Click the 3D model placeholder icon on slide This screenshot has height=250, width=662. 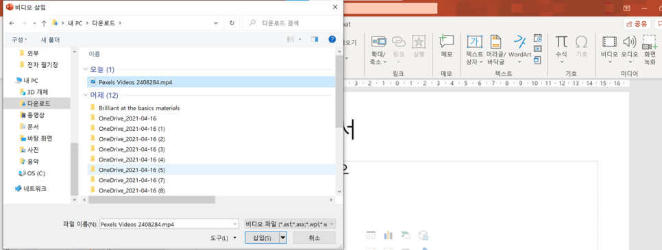(423, 235)
